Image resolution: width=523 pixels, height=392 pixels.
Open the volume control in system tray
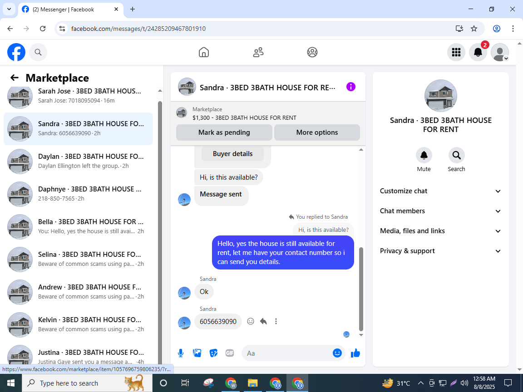[x=464, y=383]
